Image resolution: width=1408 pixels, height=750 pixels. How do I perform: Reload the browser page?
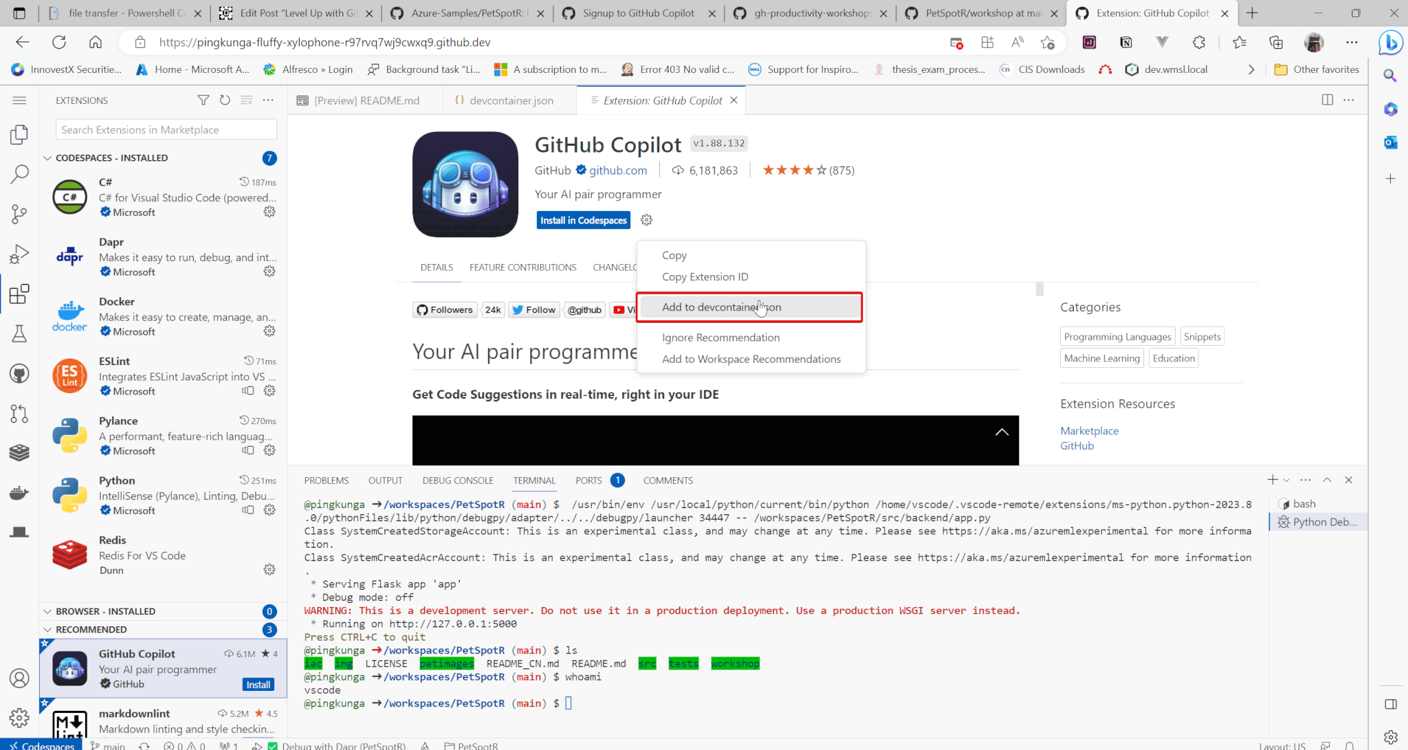coord(59,42)
